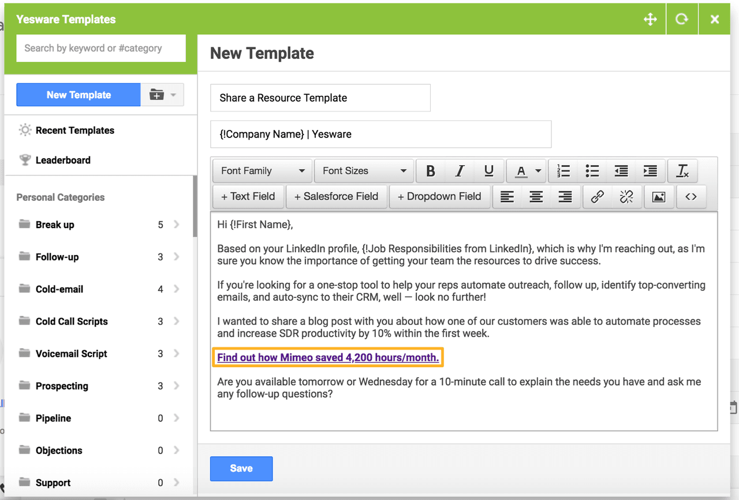Open the Leaderboard section
Image resolution: width=739 pixels, height=500 pixels.
[x=63, y=161]
